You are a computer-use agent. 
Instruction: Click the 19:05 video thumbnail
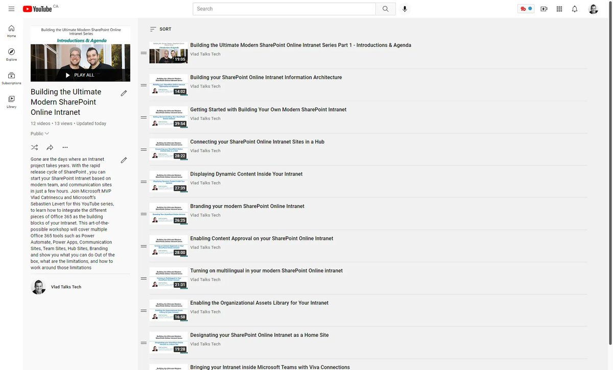(x=169, y=53)
